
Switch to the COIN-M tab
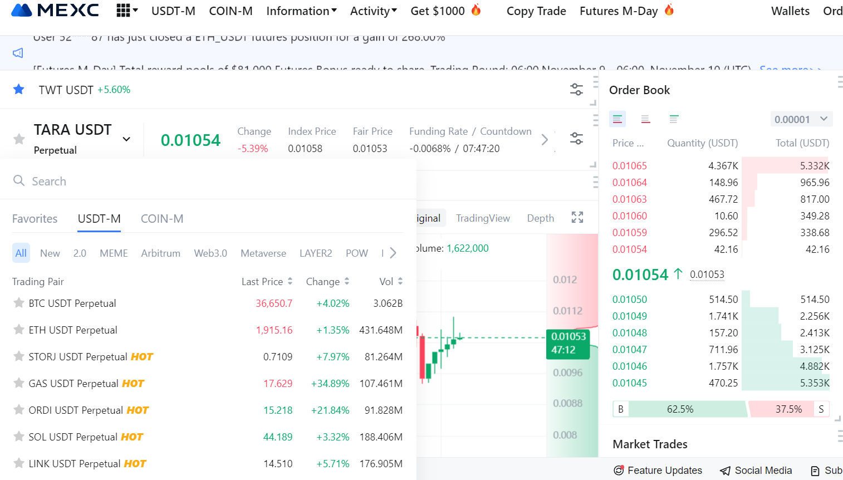tap(162, 218)
